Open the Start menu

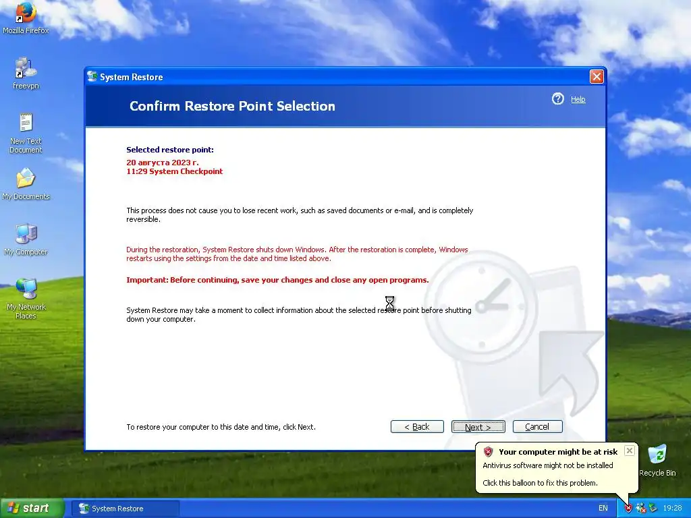(x=32, y=508)
